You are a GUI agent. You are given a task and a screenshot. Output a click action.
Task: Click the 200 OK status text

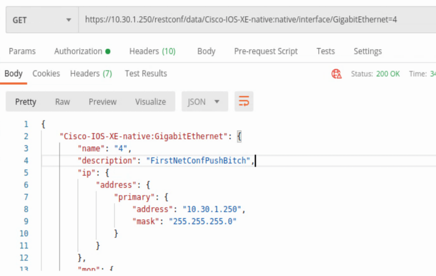coord(388,74)
